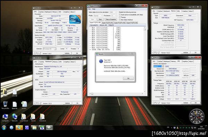Click the Part Number field in SPD CPU-Z

point(173,75)
